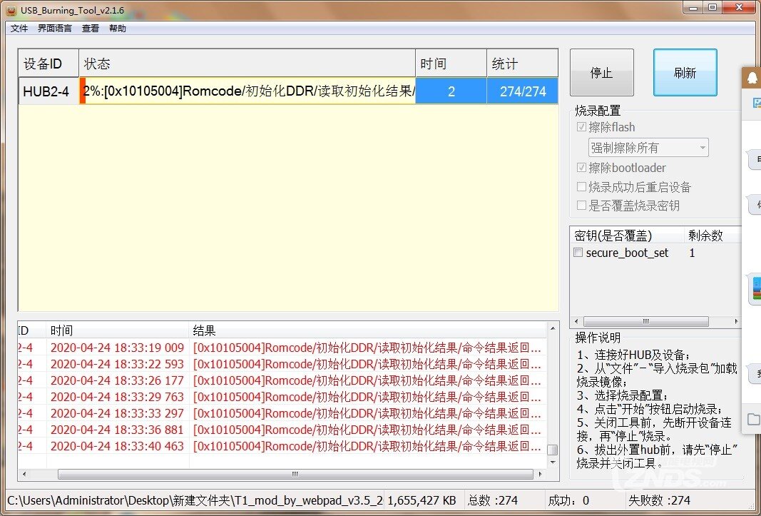Screen dimensions: 761x516
Task: Click the key list scroll-left arrow
Action: [576, 321]
